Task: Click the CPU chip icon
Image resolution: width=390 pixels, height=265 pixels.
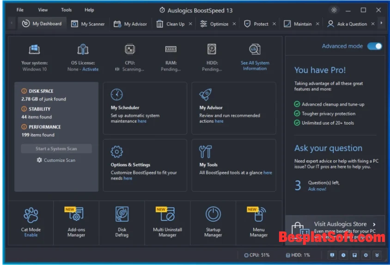Action: pos(129,49)
